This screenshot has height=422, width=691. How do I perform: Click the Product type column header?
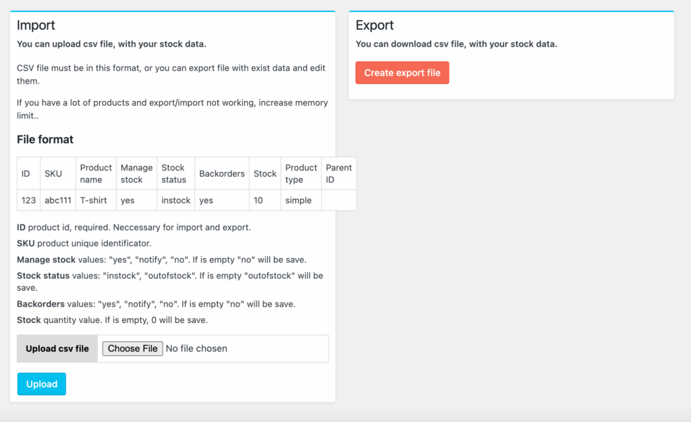pyautogui.click(x=301, y=174)
